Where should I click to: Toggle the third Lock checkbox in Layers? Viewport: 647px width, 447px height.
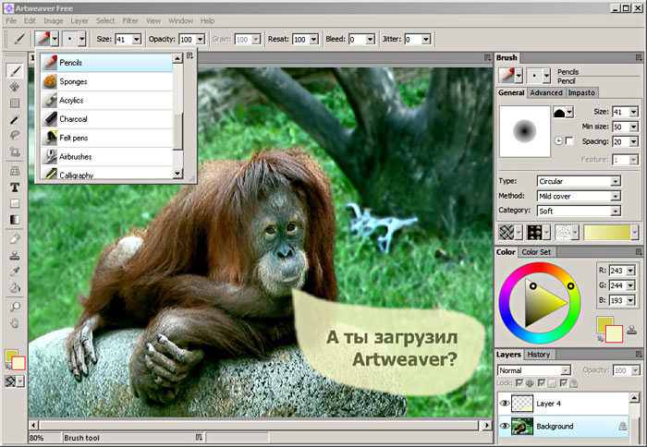[564, 383]
